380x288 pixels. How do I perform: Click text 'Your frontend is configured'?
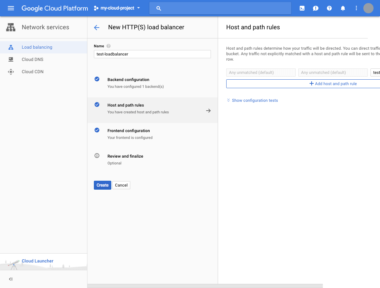(130, 138)
